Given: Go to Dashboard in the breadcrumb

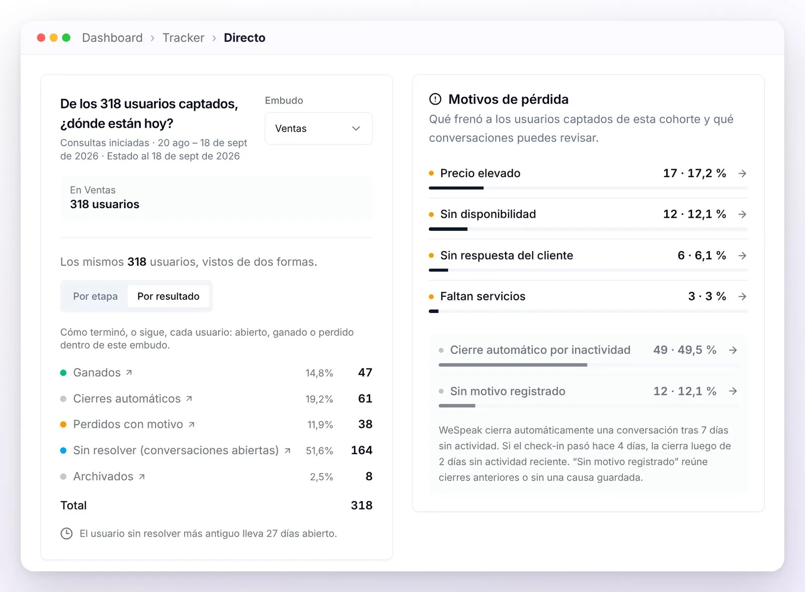Looking at the screenshot, I should point(112,38).
